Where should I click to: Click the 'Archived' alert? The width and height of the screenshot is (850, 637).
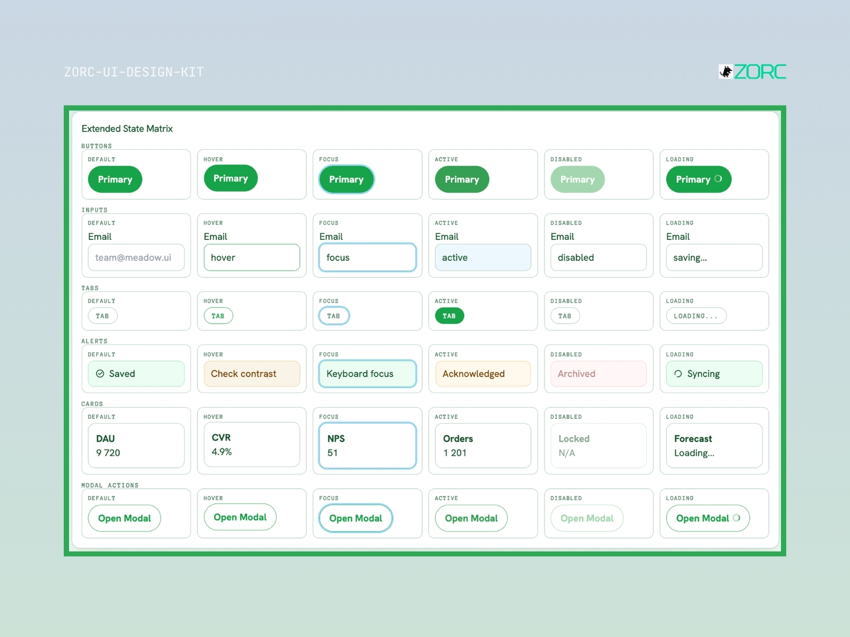click(x=599, y=374)
